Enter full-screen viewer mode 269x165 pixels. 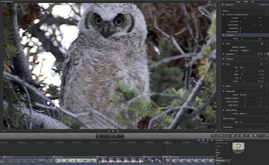[216, 131]
